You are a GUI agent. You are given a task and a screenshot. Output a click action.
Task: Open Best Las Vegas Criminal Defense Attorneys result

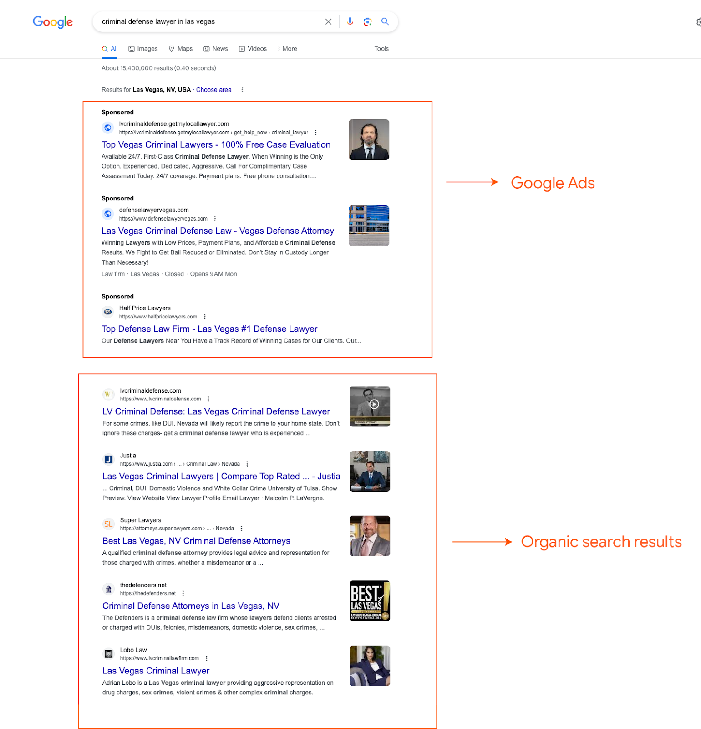[196, 541]
